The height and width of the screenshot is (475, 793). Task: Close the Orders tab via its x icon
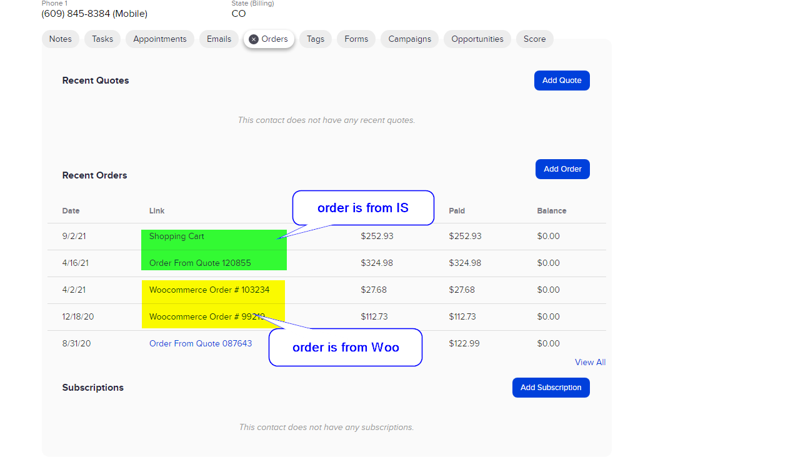(x=254, y=39)
